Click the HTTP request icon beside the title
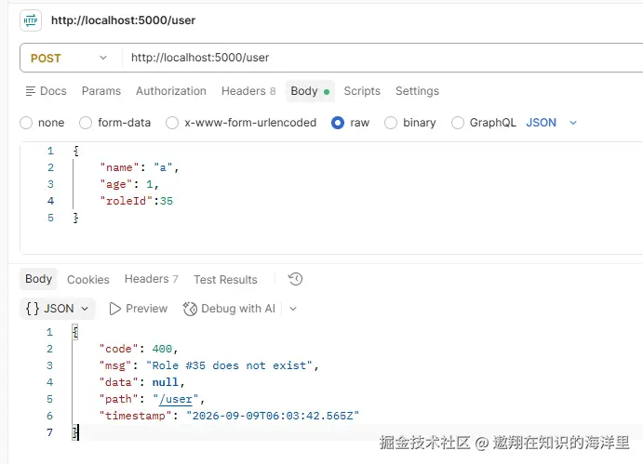The width and height of the screenshot is (643, 464). (31, 20)
